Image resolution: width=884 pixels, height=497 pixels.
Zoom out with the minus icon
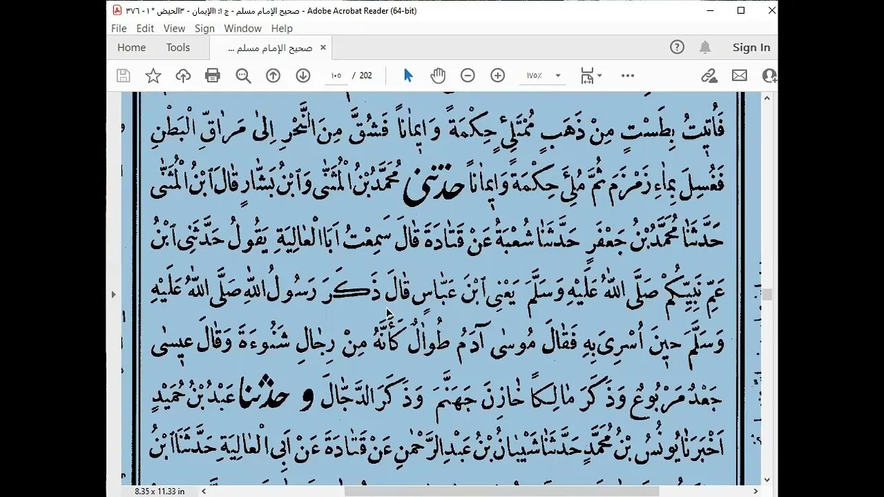(468, 76)
